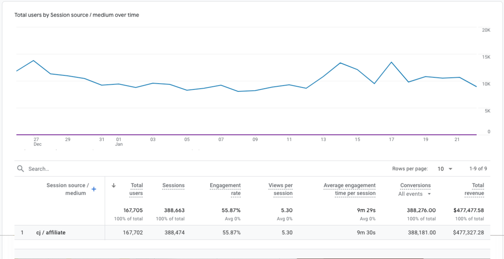Click the chart peak around January 14
The width and height of the screenshot is (504, 259).
(340, 62)
